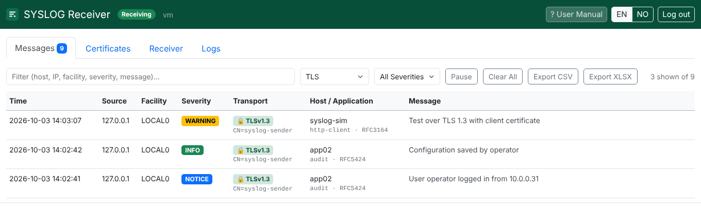This screenshot has height=206, width=701.
Task: Pause message receiving
Action: click(461, 76)
